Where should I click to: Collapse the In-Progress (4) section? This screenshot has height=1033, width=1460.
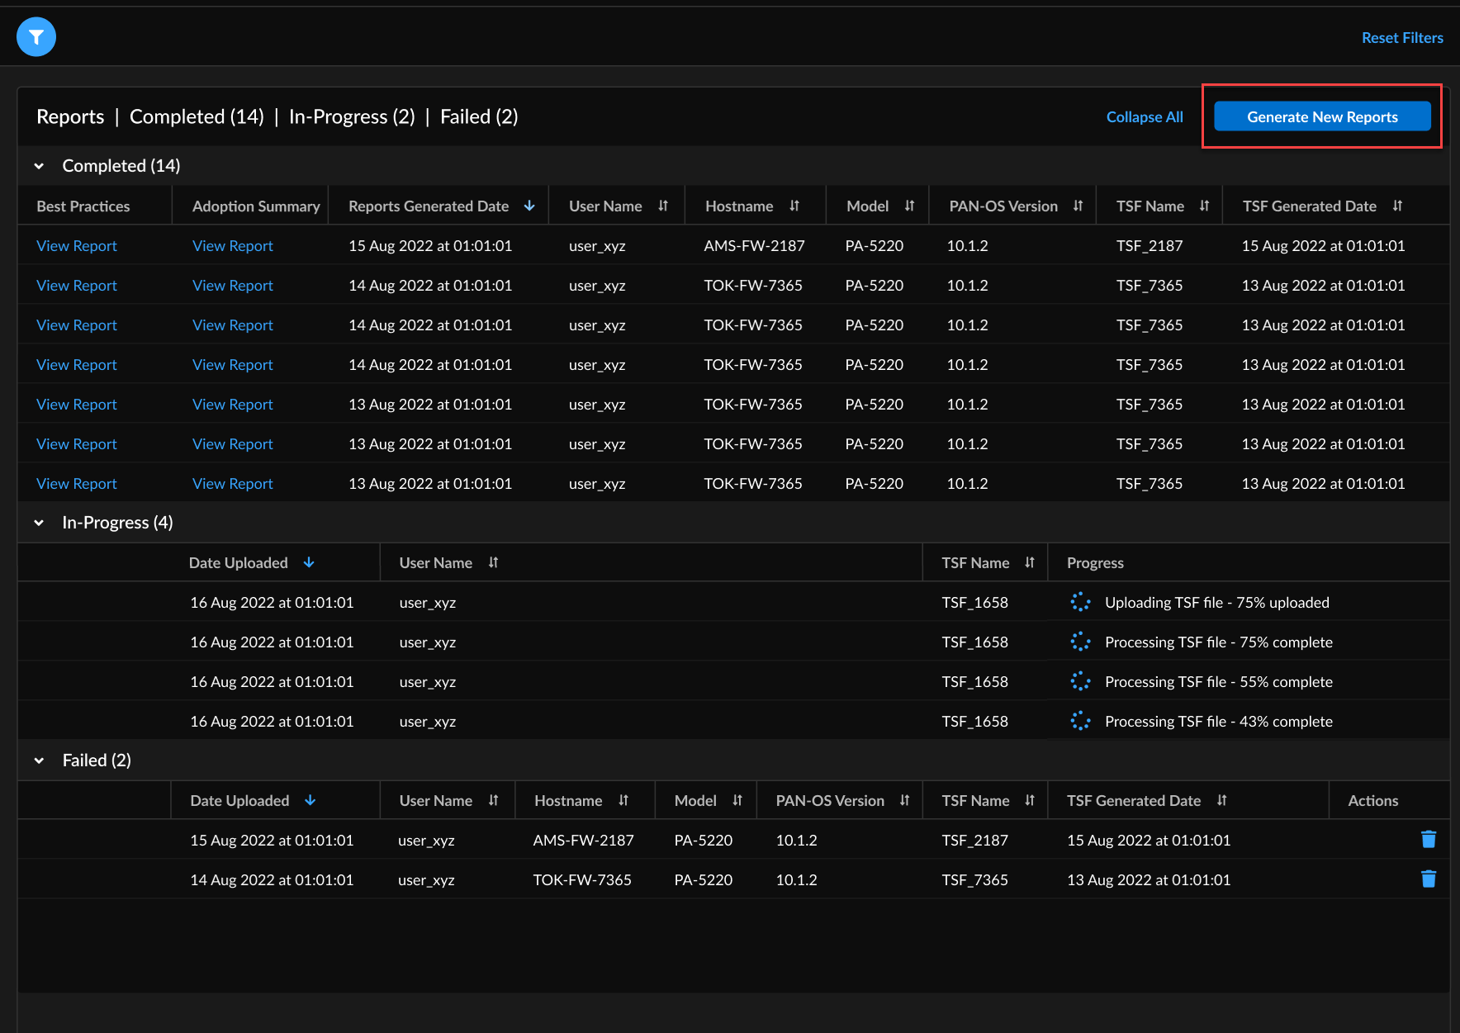pos(39,522)
